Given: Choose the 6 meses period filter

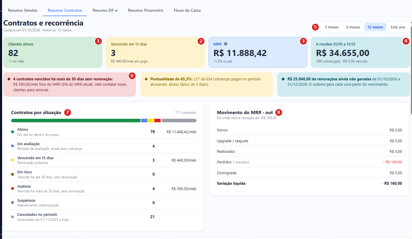Looking at the screenshot, I should [353, 27].
